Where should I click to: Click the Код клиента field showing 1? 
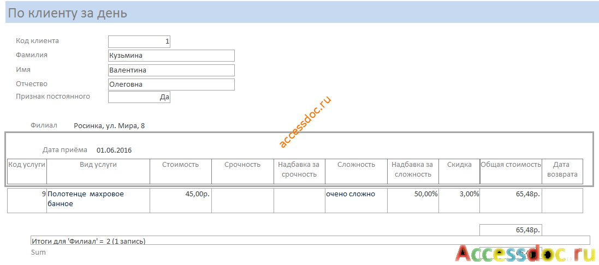tap(139, 41)
